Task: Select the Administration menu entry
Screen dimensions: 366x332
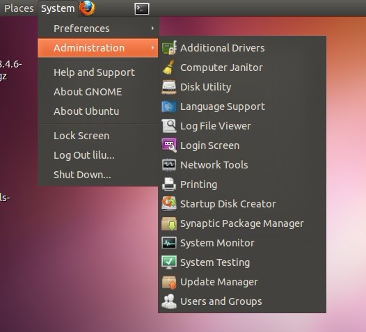Action: tap(98, 48)
